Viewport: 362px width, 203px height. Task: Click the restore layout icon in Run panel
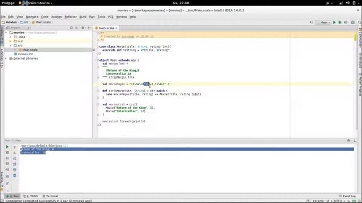[x=7, y=176]
